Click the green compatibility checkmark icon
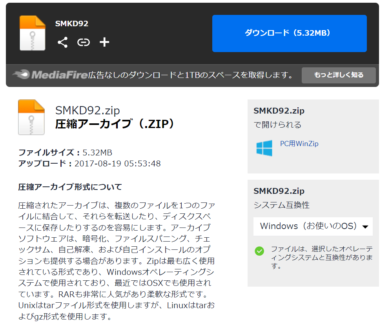Image resolution: width=390 pixels, height=334 pixels. point(259,251)
